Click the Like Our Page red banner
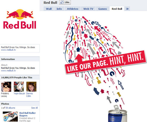 [105, 62]
